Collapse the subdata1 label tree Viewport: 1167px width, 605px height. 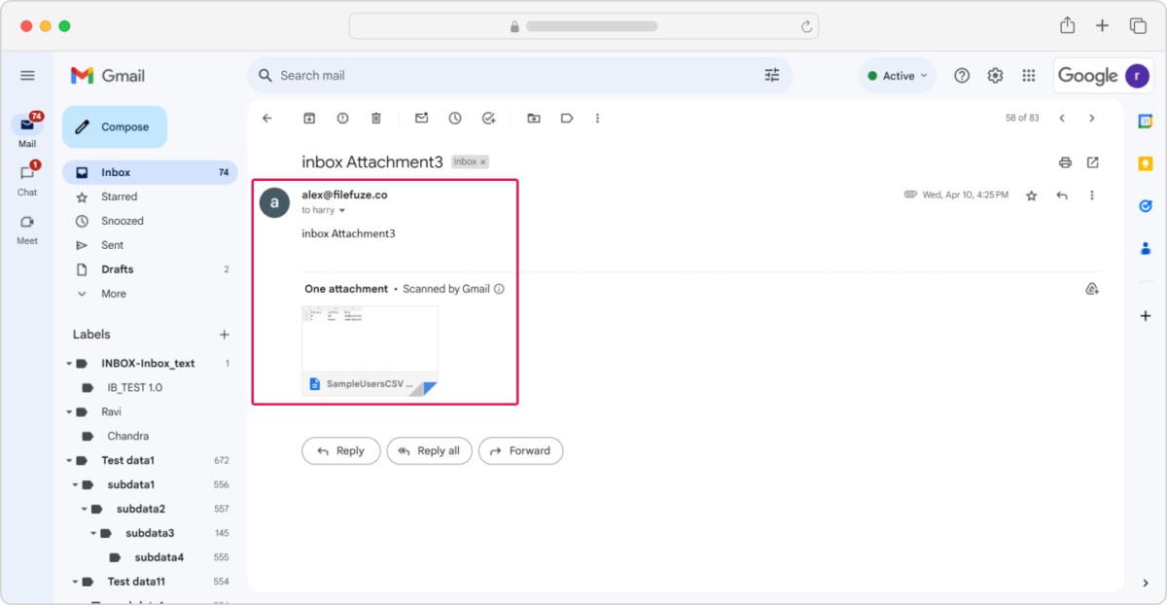pyautogui.click(x=74, y=483)
